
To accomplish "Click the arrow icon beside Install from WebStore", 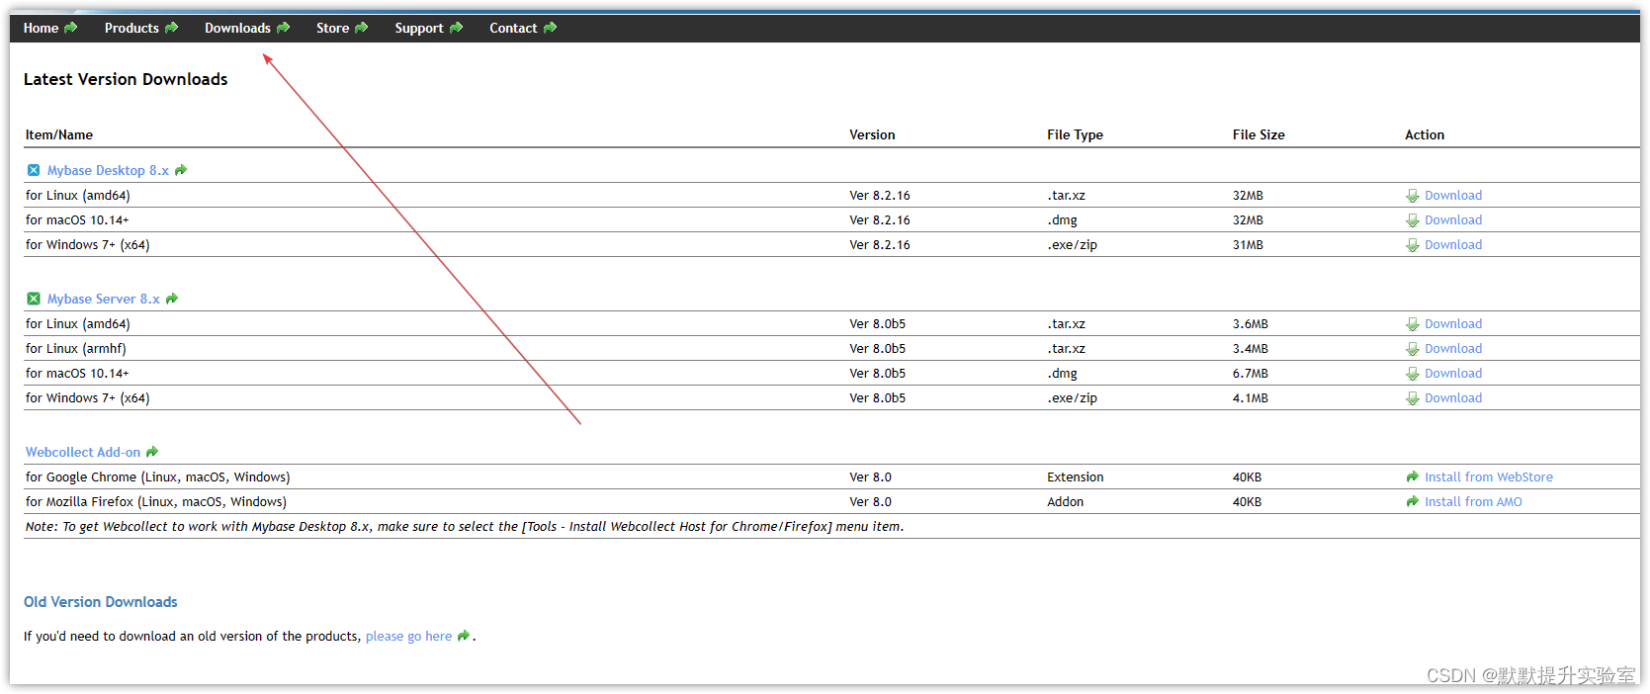I will tap(1413, 477).
